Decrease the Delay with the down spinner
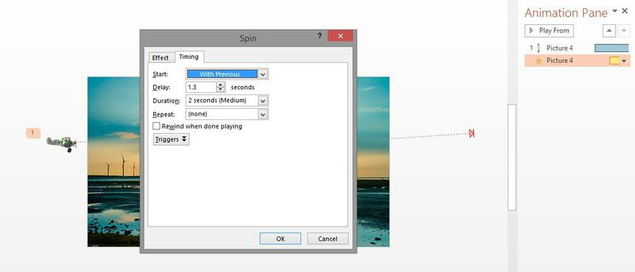The image size is (635, 272). click(x=220, y=90)
